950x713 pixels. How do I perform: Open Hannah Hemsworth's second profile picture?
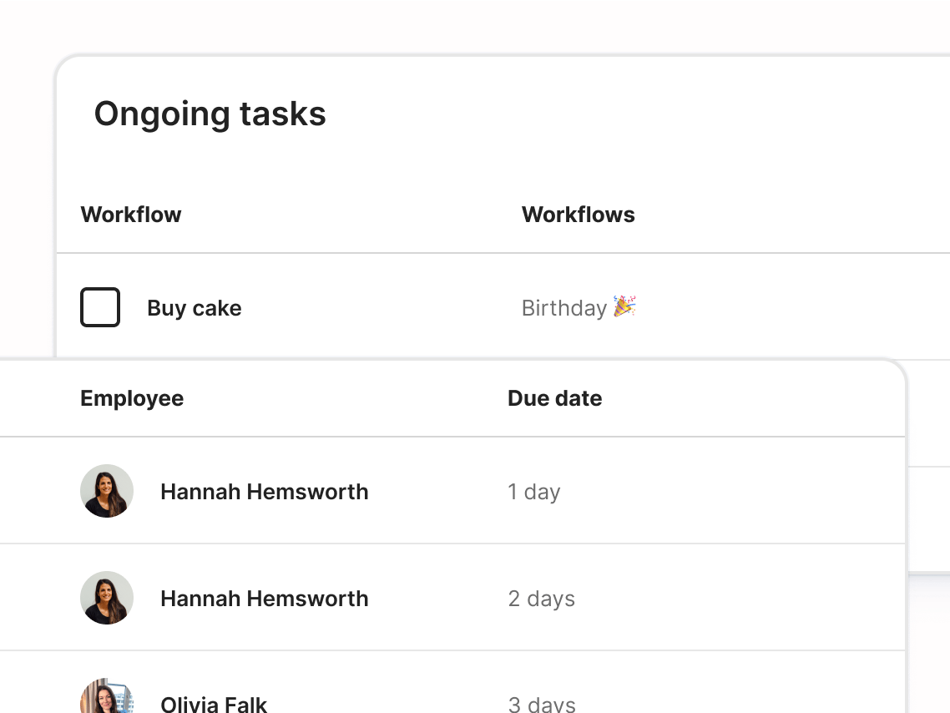click(107, 598)
